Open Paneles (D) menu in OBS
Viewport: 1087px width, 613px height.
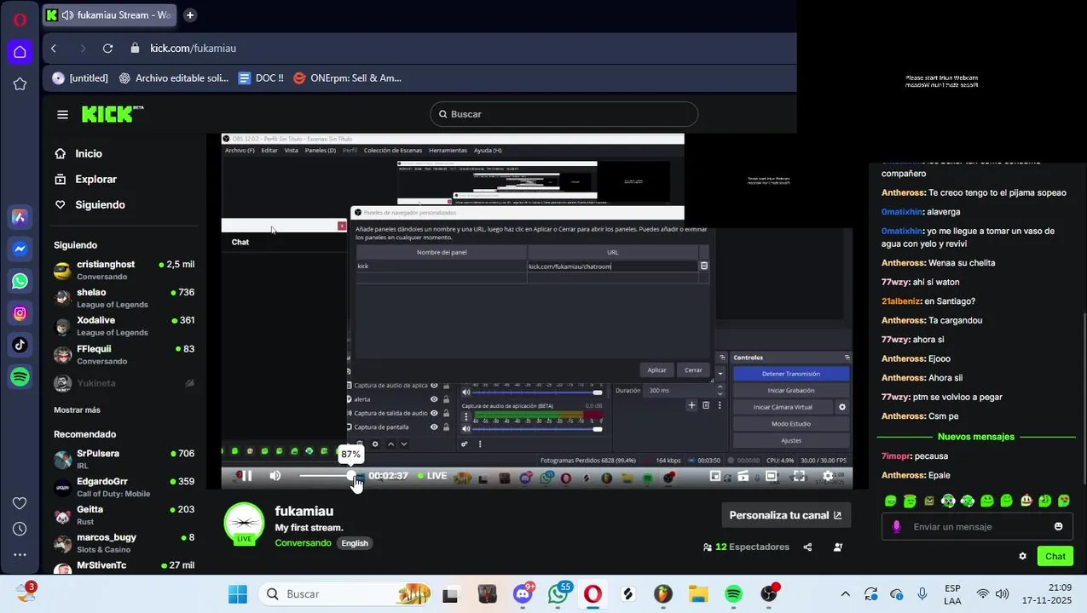click(321, 150)
